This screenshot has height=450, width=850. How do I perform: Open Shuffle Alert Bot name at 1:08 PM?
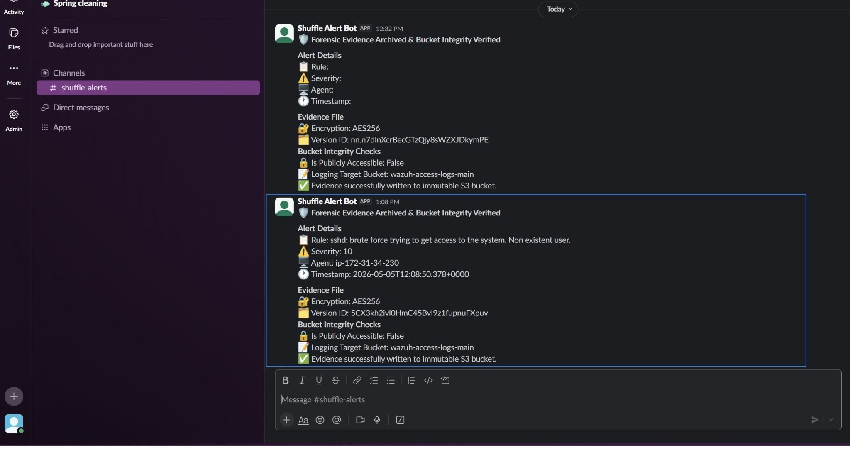(x=327, y=201)
